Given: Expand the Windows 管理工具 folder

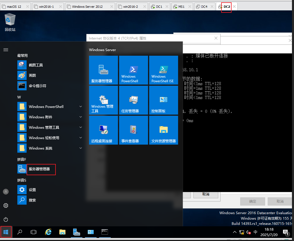Looking at the screenshot, I should click(50, 127).
